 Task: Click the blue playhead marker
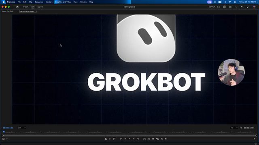pyautogui.click(x=4, y=132)
